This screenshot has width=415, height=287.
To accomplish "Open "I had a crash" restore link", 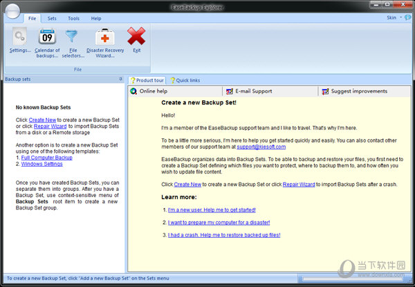I will coord(224,235).
